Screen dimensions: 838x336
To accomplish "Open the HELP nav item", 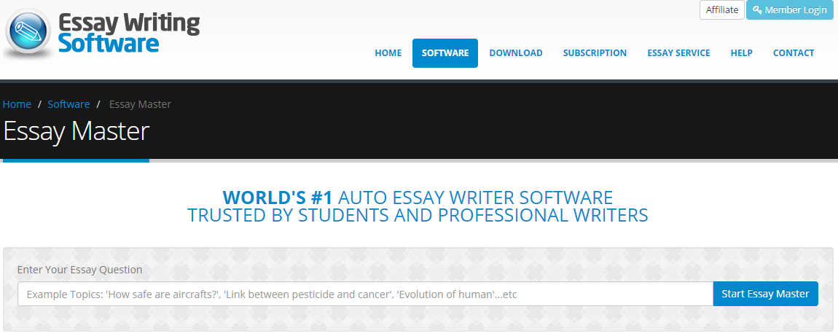I will point(741,53).
